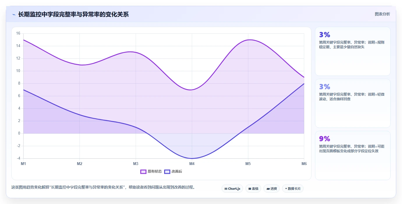Click the 原有状态 line peak at M5
This screenshot has width=402, height=204.
249,40
